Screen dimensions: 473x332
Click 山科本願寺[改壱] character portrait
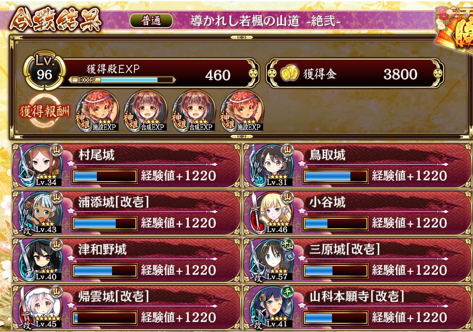coord(271,307)
